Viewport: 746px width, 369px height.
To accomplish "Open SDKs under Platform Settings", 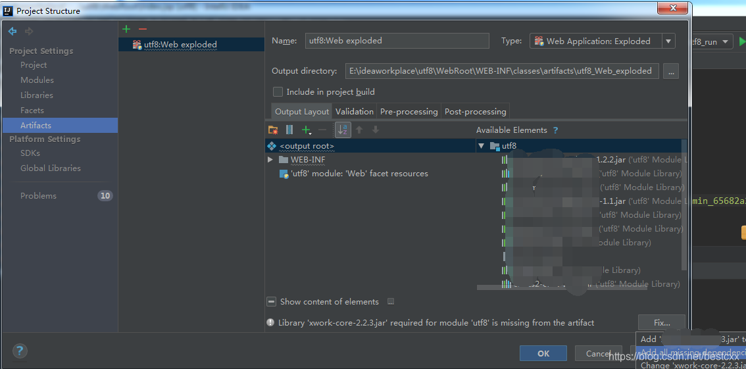I will click(x=30, y=153).
